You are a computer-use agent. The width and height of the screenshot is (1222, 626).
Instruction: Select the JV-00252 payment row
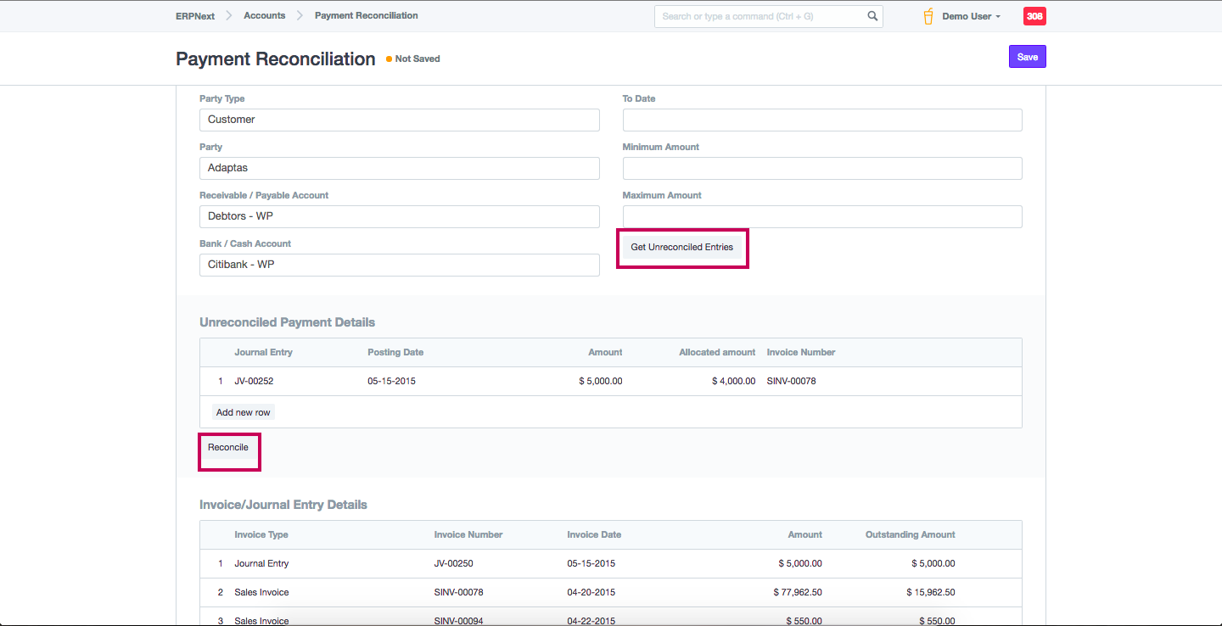255,381
